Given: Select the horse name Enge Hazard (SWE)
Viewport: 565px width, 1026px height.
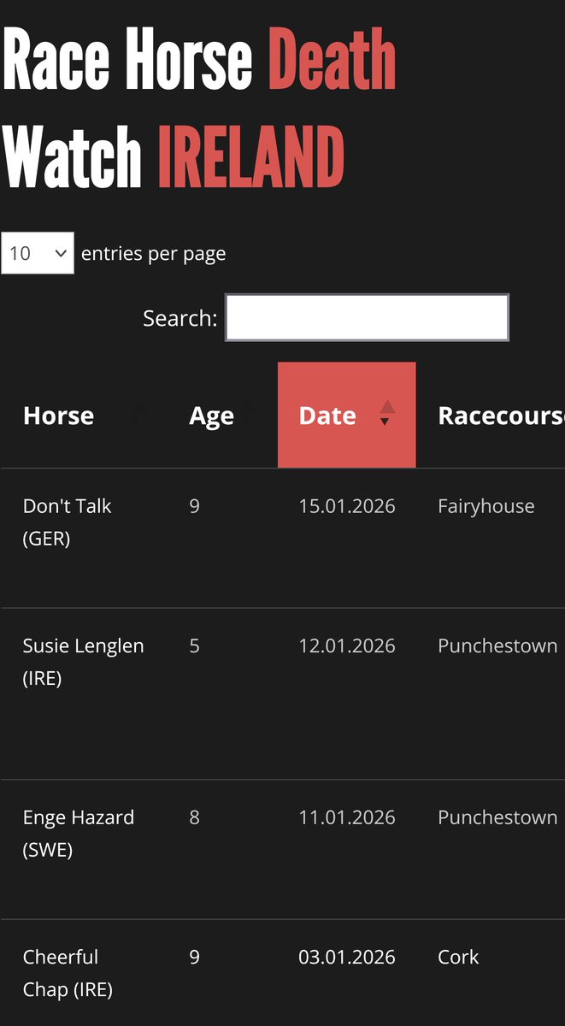Looking at the screenshot, I should [x=79, y=834].
